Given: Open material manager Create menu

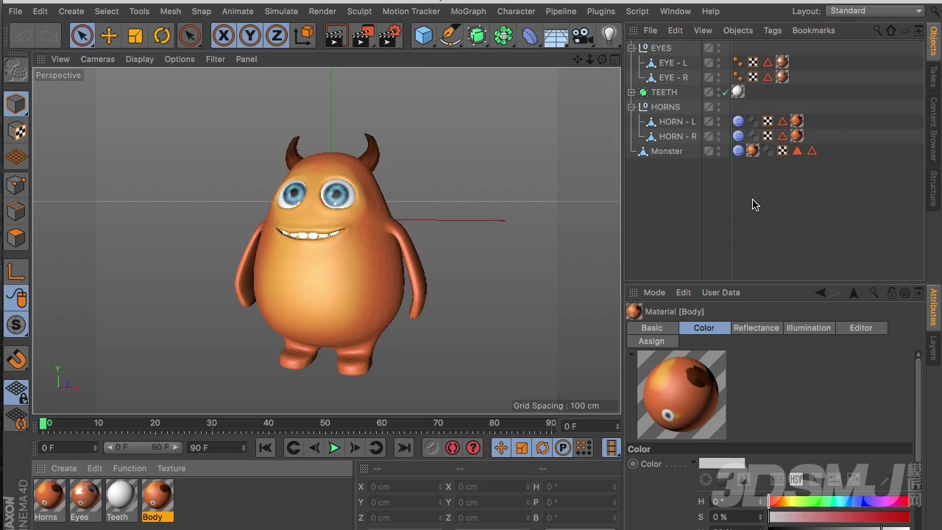Looking at the screenshot, I should (x=64, y=468).
